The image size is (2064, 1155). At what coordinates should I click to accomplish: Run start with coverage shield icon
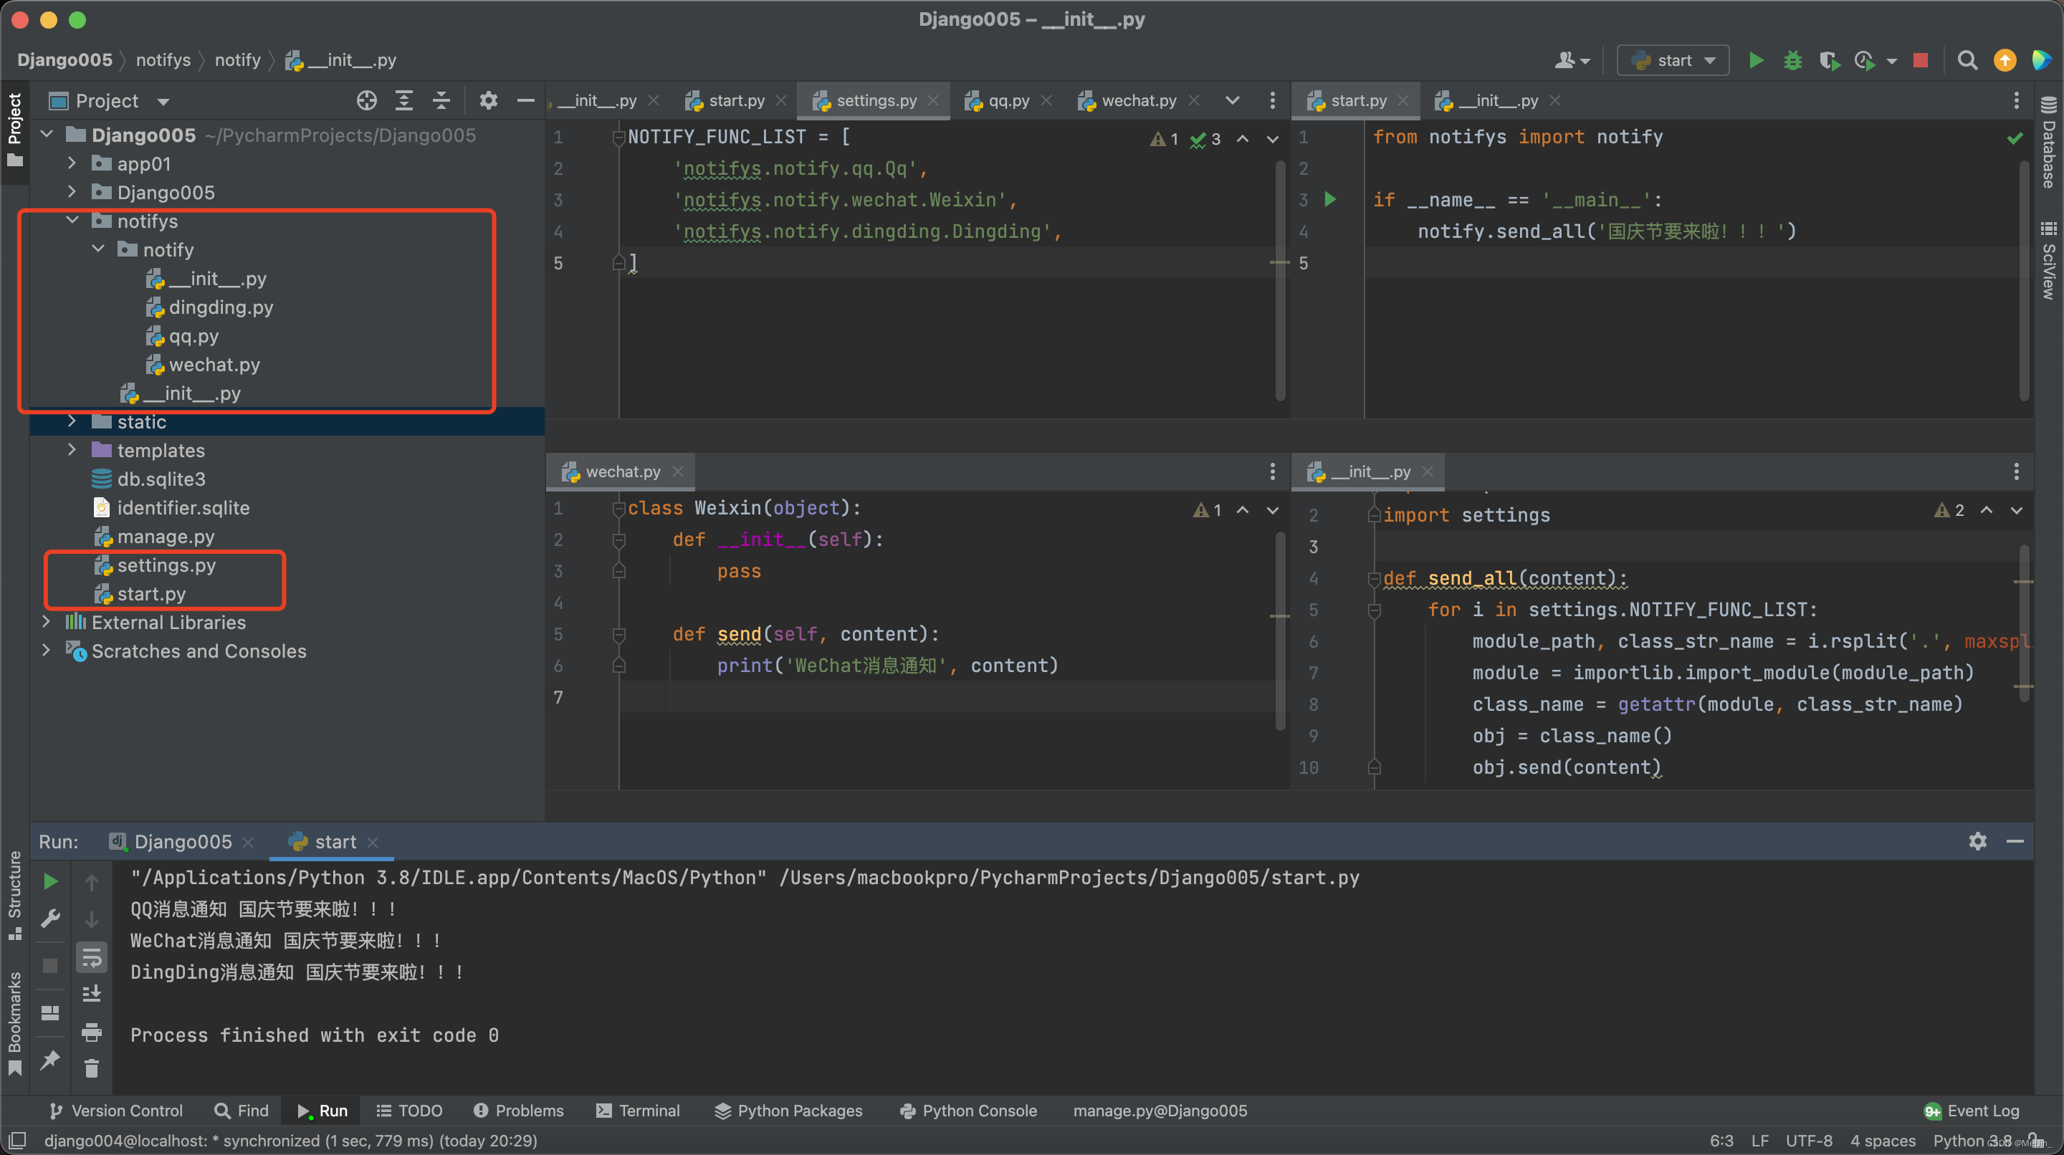[1829, 60]
